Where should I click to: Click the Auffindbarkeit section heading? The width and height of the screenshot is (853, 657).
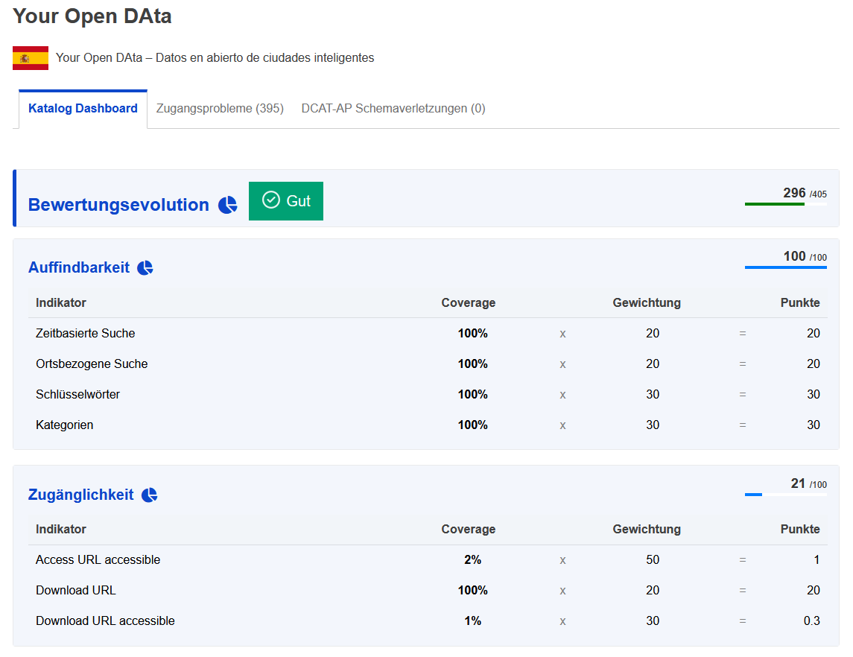click(79, 267)
